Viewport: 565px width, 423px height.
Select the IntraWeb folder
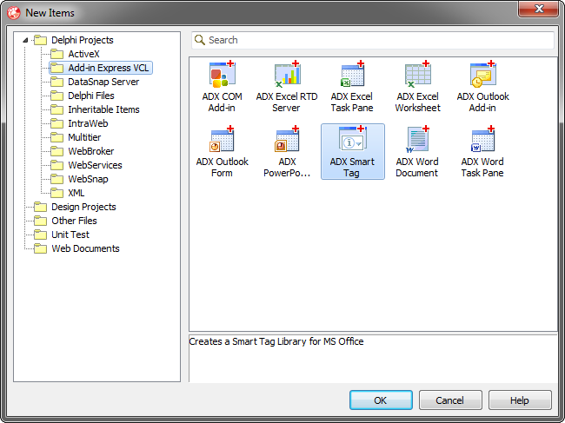(79, 123)
